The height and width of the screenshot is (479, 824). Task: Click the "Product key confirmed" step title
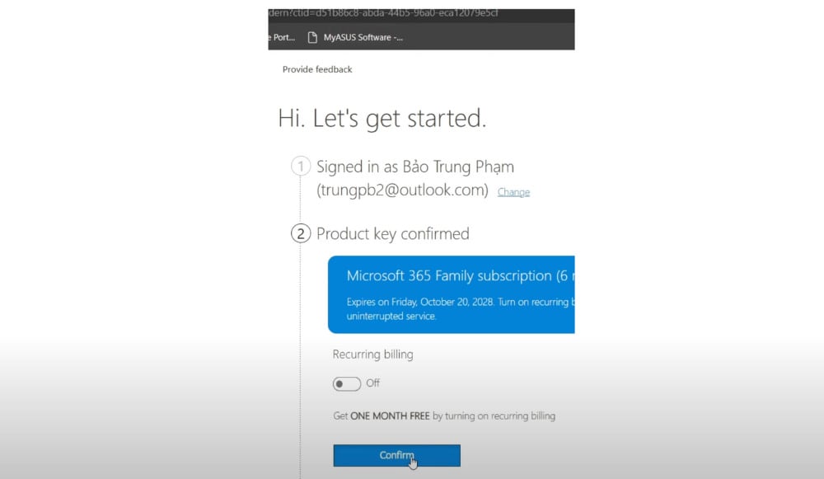[x=392, y=234]
